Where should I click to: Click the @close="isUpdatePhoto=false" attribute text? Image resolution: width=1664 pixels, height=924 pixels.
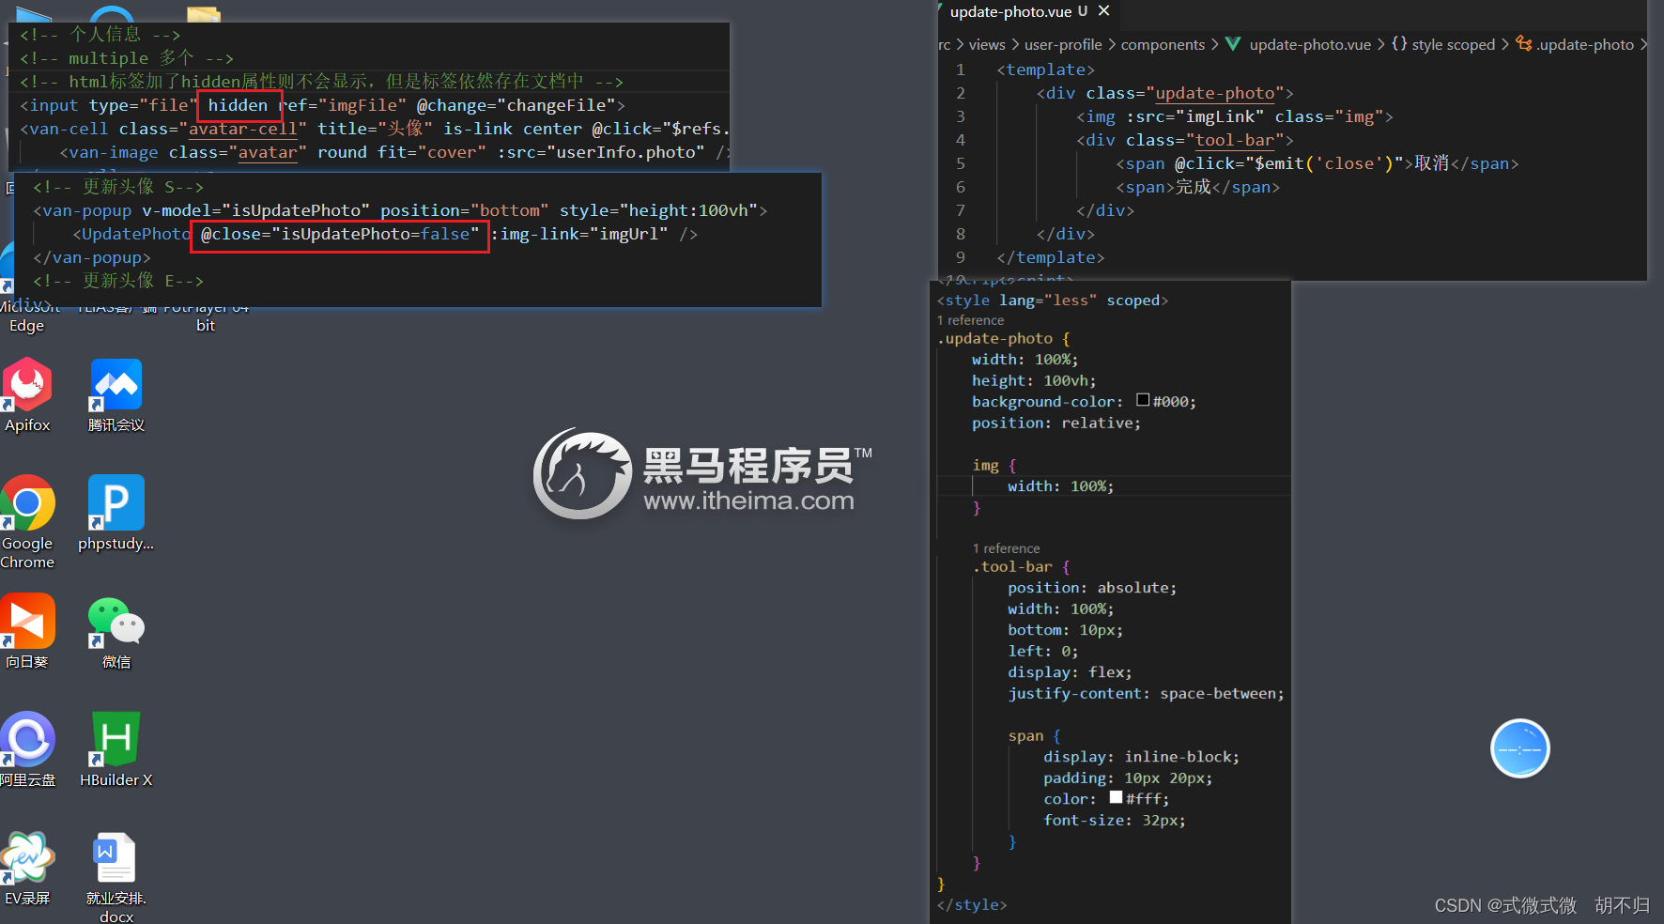click(x=340, y=234)
